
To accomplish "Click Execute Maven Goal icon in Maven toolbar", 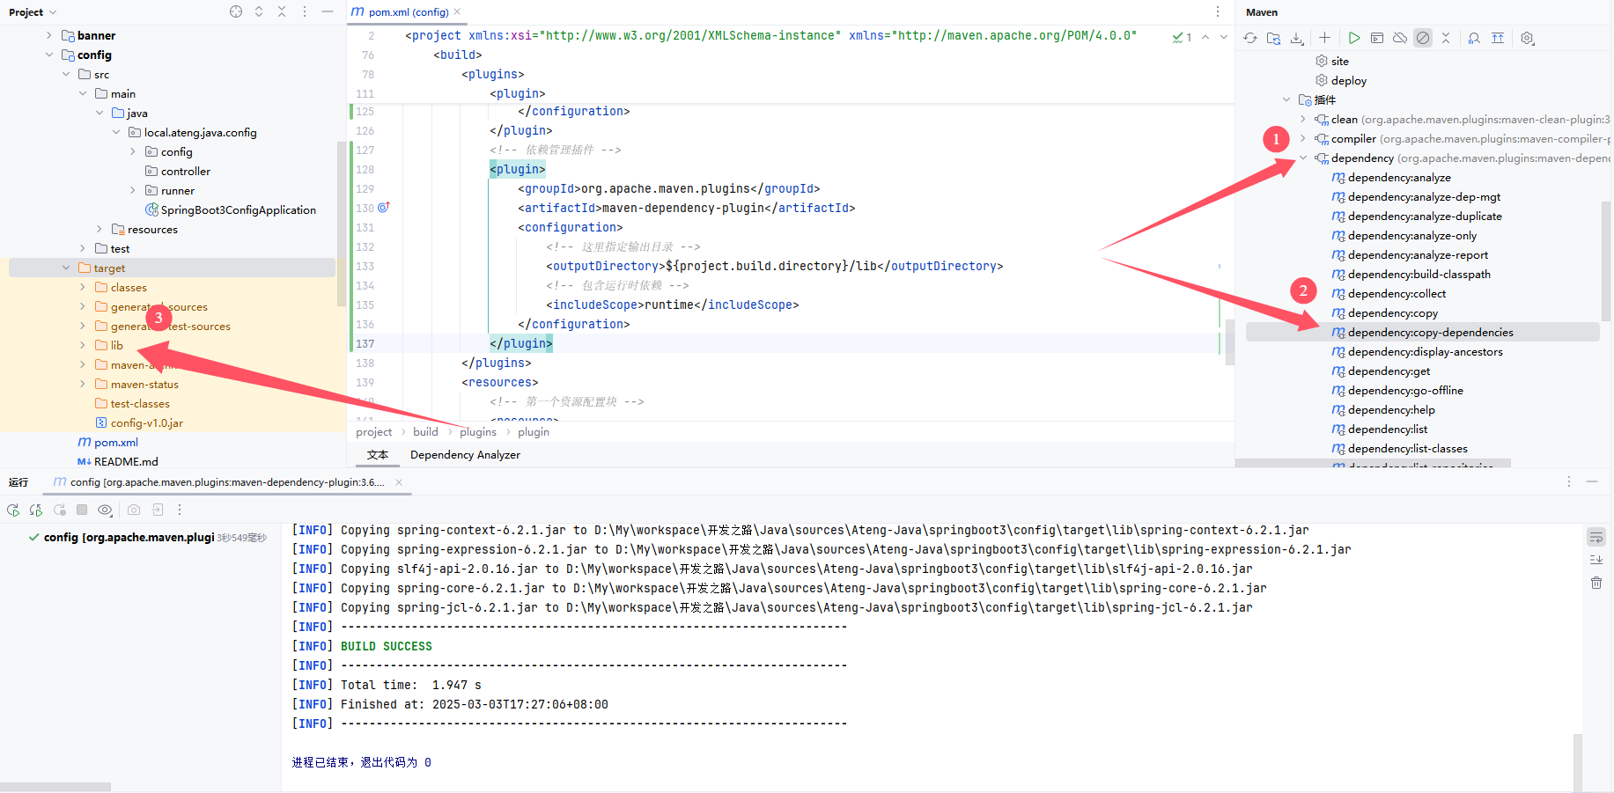I will tap(1377, 38).
